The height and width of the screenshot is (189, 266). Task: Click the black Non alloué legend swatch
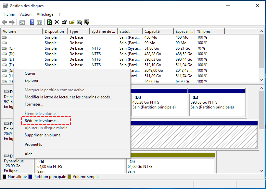pyautogui.click(x=5, y=177)
